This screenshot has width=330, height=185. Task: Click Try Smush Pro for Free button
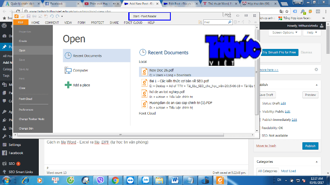click(279, 52)
